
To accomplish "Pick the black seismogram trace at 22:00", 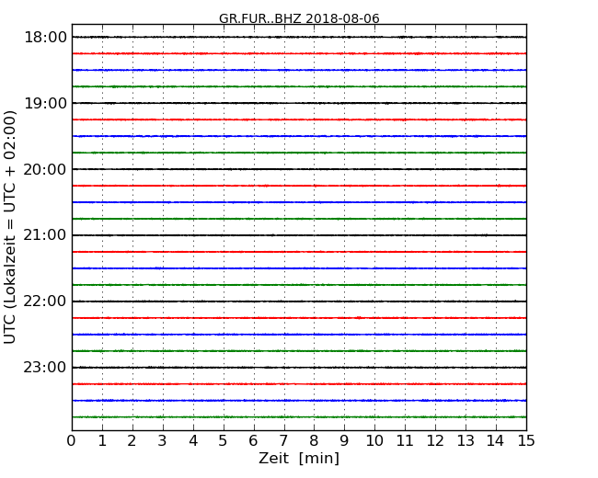I will click(x=299, y=302).
